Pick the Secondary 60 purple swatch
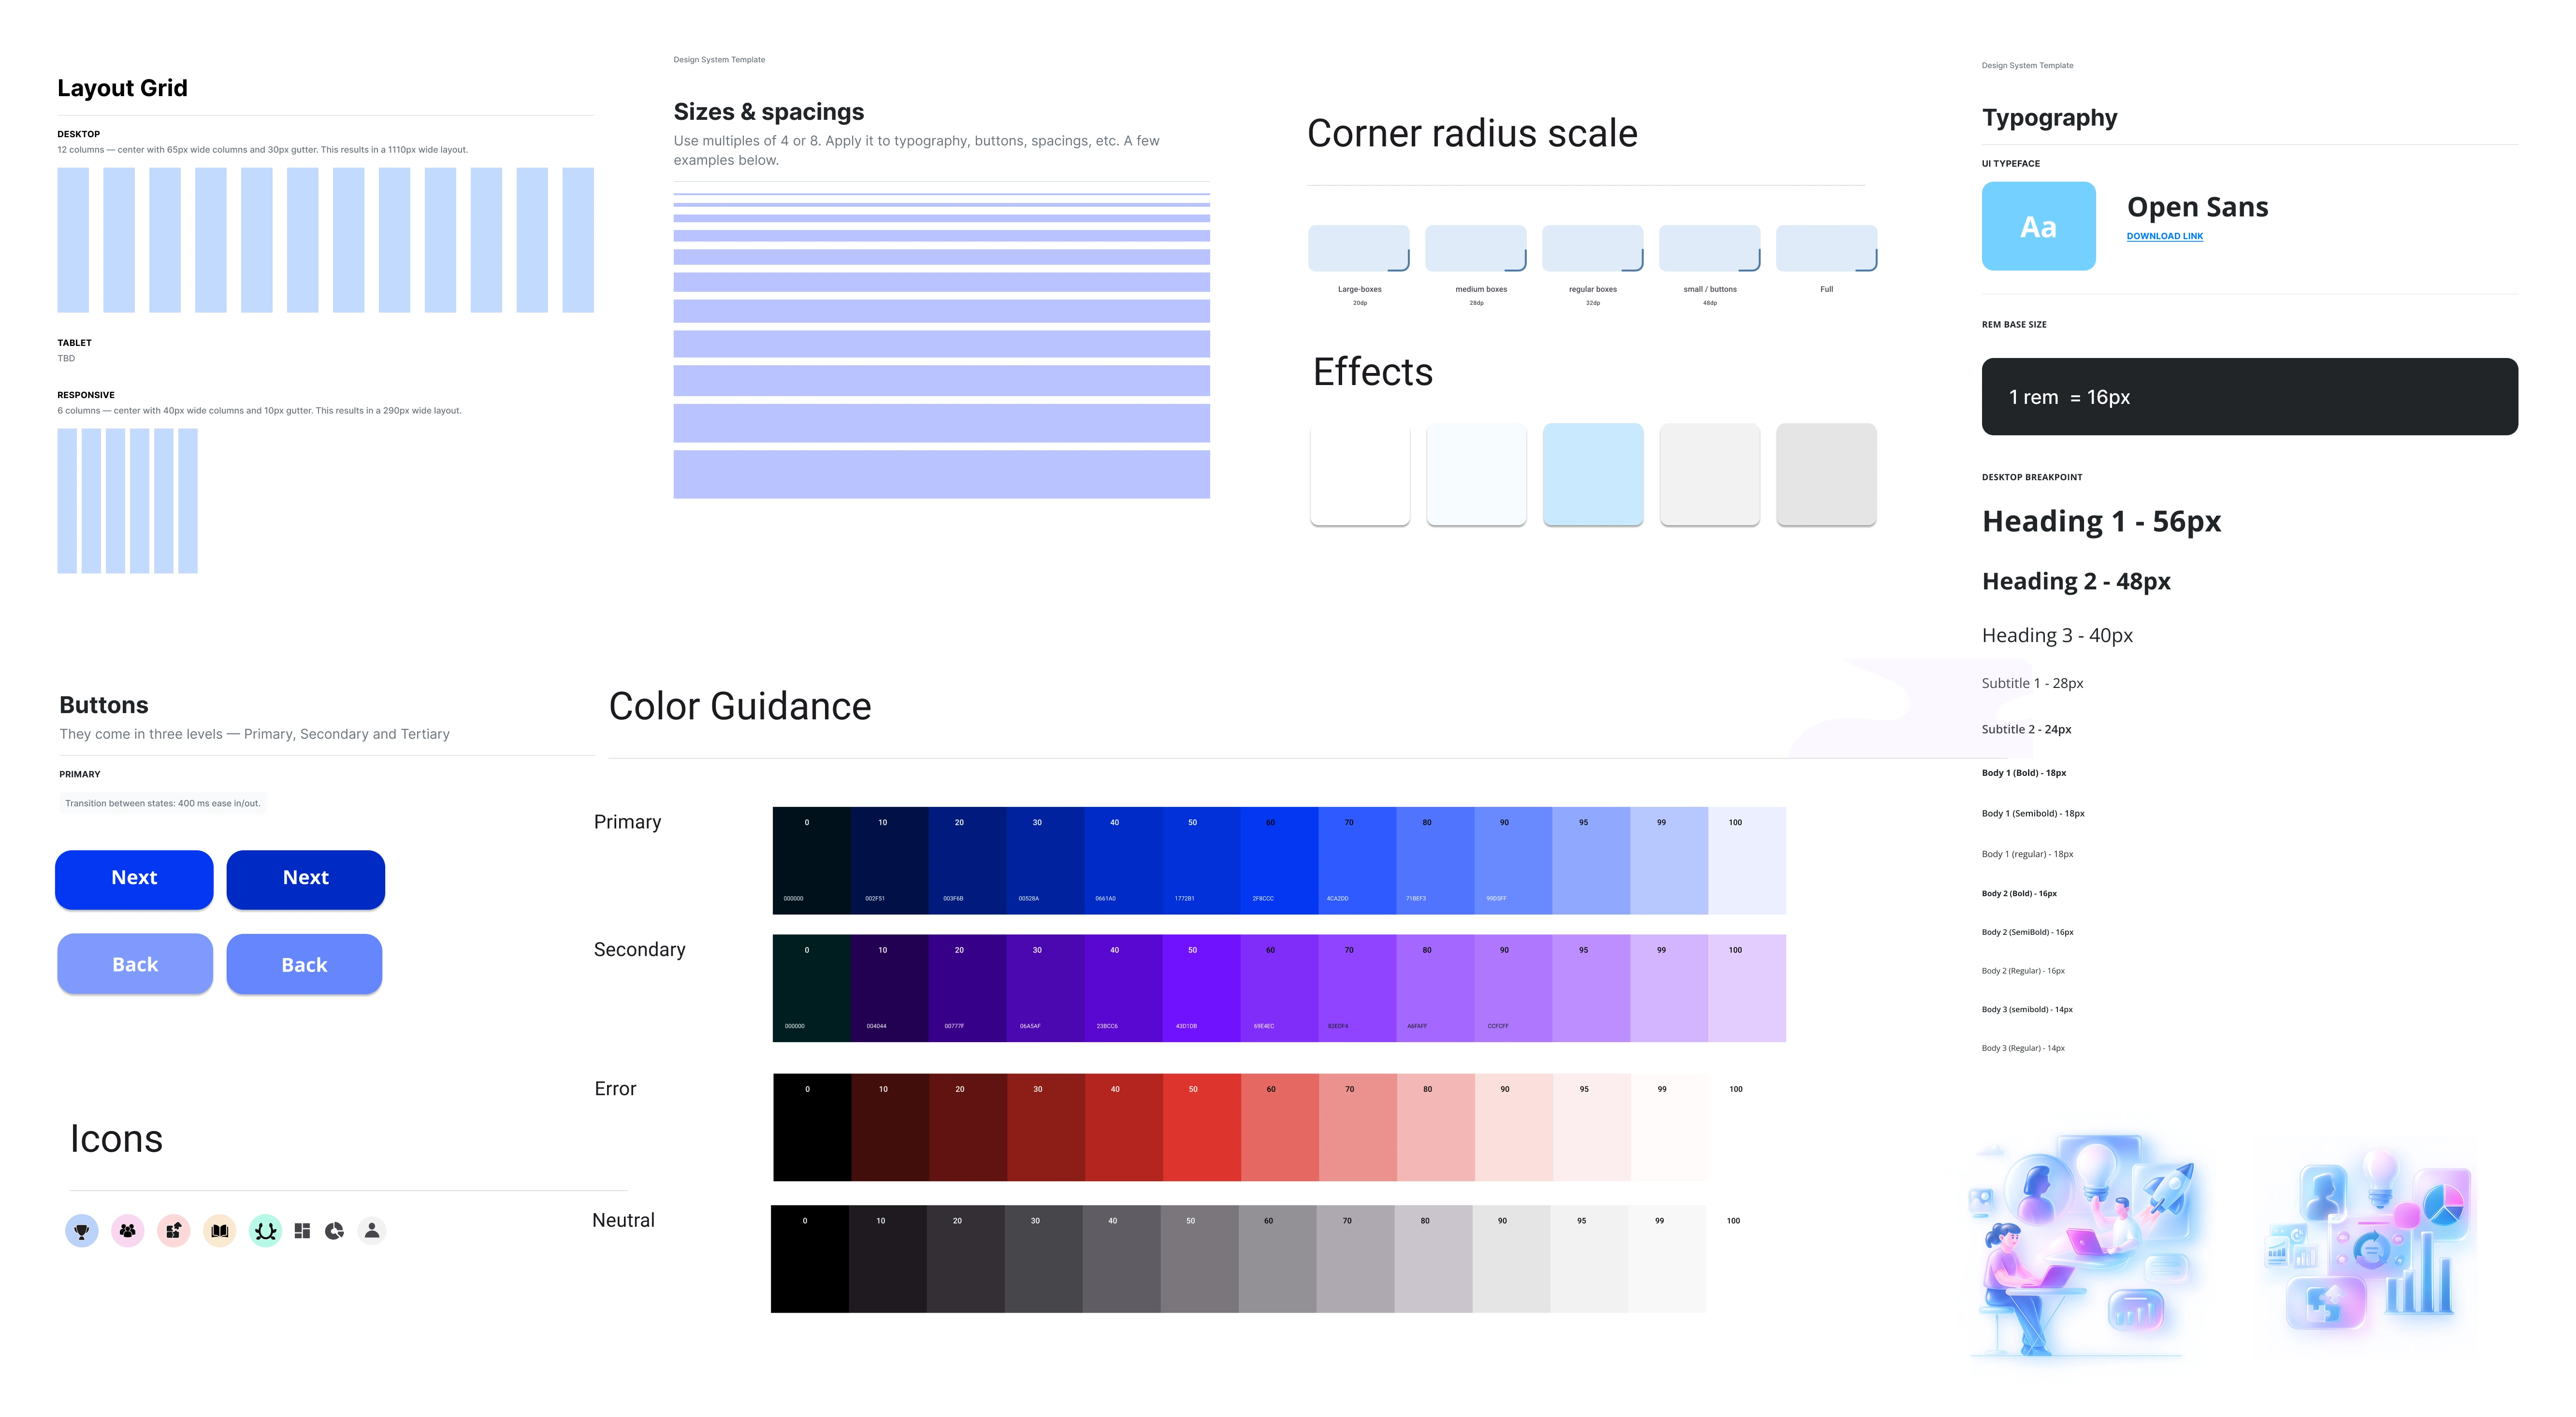Viewport: 2576px width, 1417px height. point(1279,988)
